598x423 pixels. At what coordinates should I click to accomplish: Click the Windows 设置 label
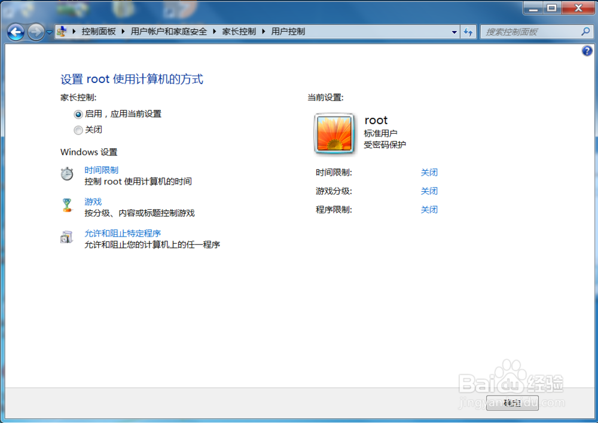(89, 152)
